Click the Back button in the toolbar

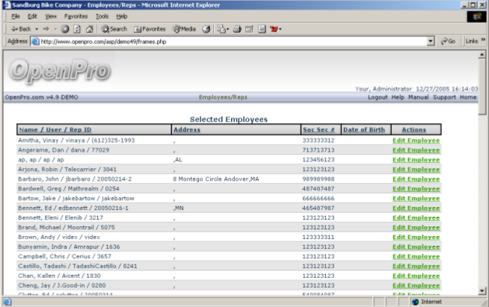point(19,29)
